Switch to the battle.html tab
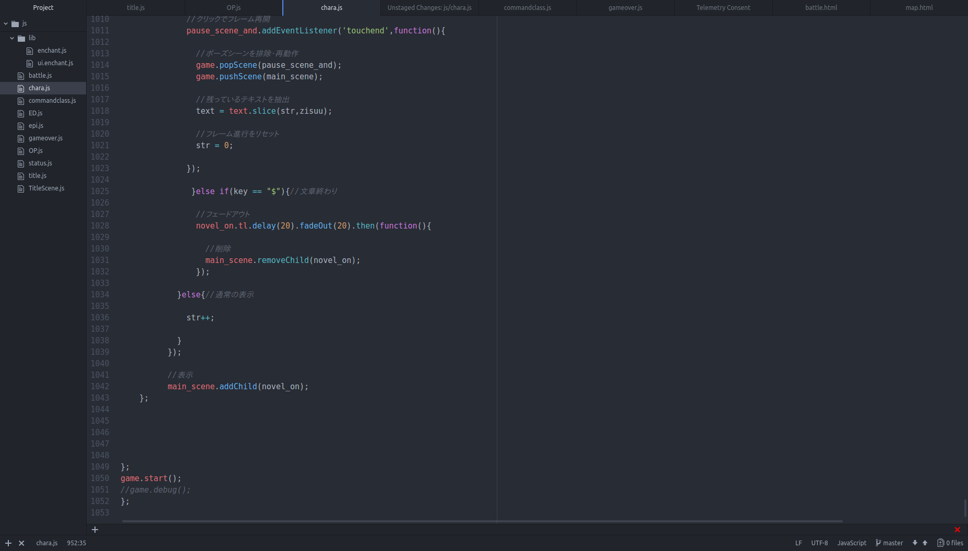 tap(821, 8)
